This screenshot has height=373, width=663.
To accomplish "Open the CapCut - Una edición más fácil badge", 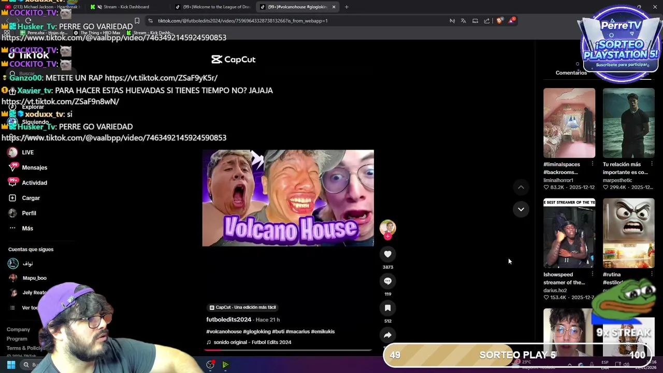I will (242, 307).
